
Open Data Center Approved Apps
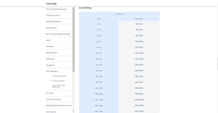coord(58,34)
